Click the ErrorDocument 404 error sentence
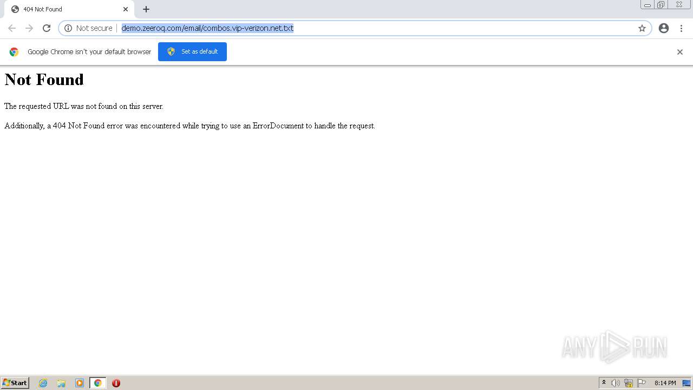The height and width of the screenshot is (390, 693). coord(189,126)
